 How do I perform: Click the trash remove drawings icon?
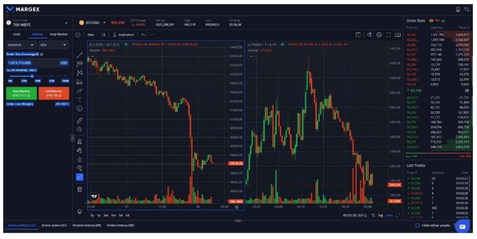click(x=80, y=189)
